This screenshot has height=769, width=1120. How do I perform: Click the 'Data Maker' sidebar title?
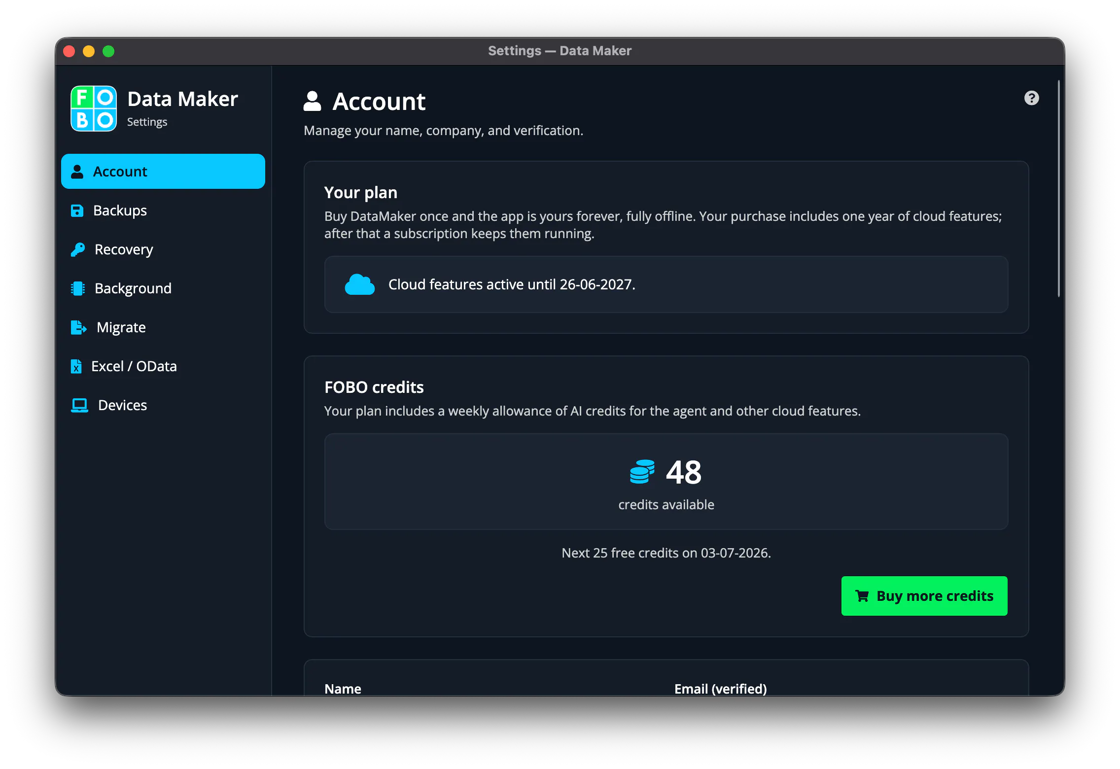[x=183, y=99]
